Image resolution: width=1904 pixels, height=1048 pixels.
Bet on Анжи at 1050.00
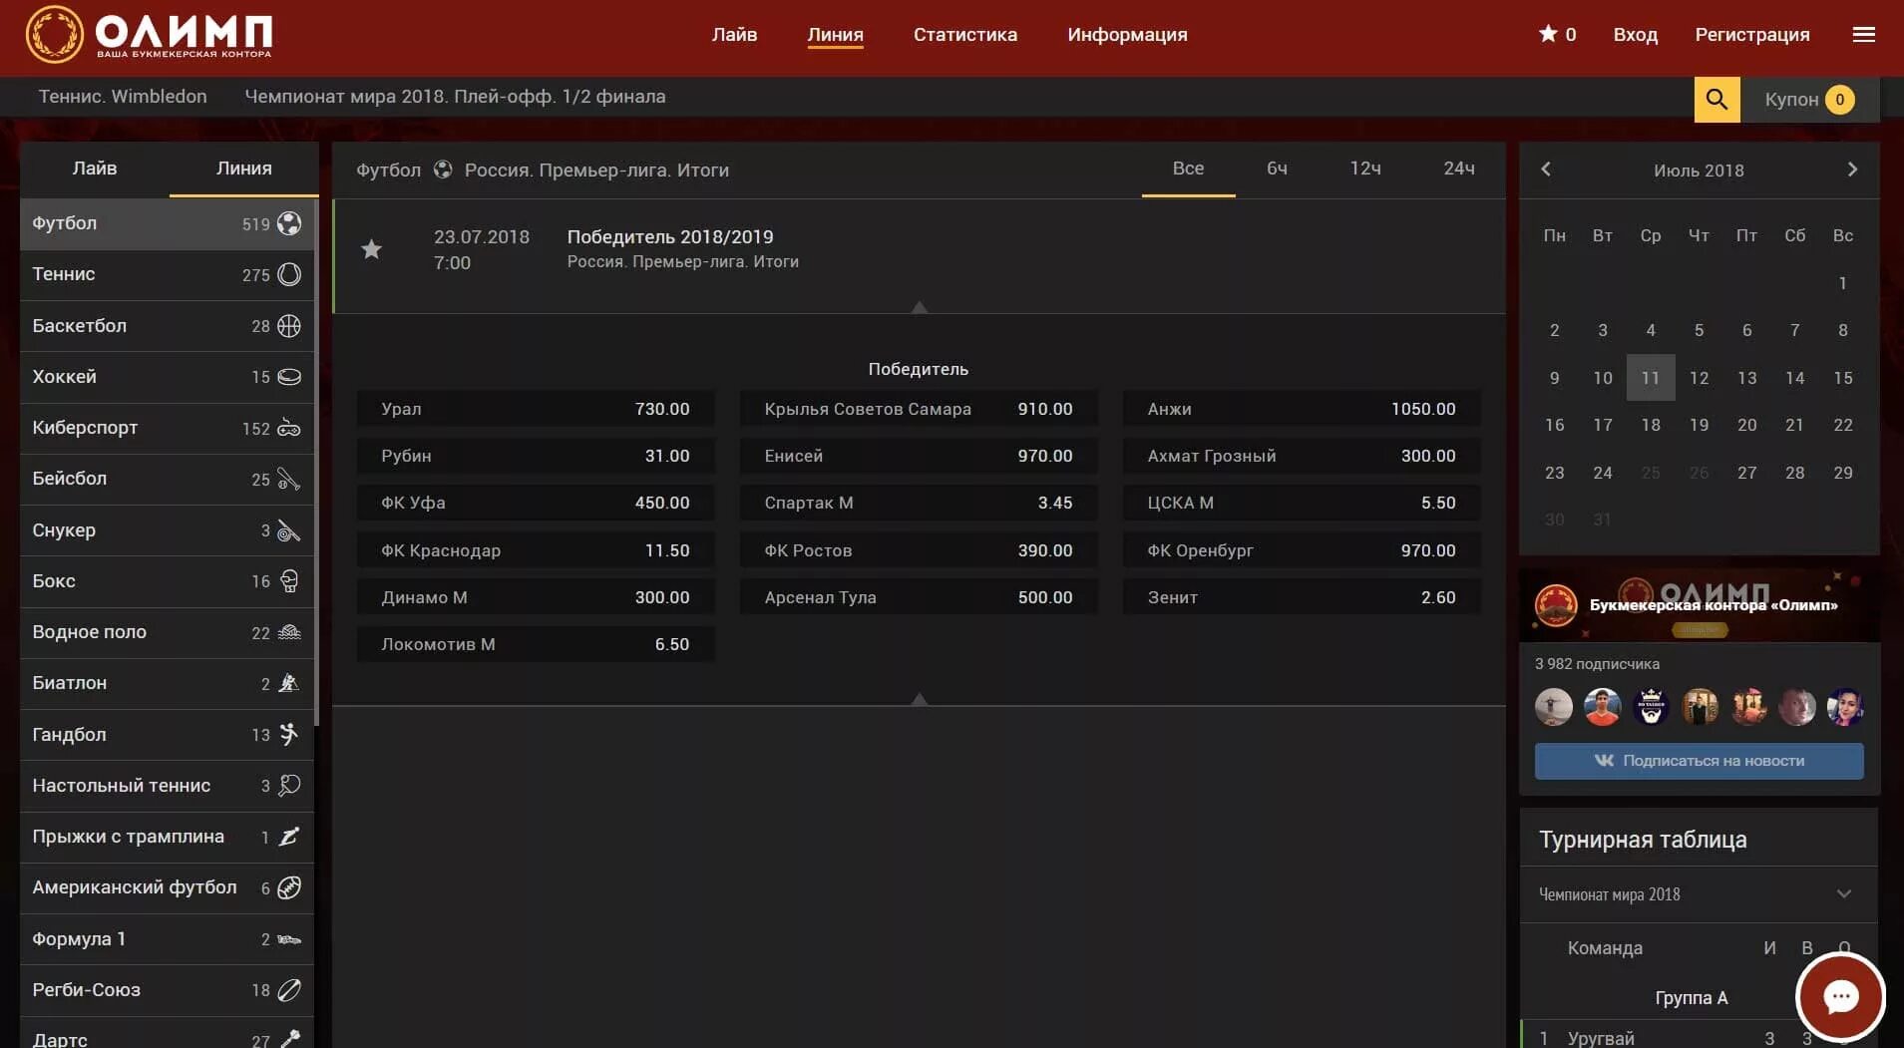tap(1302, 409)
